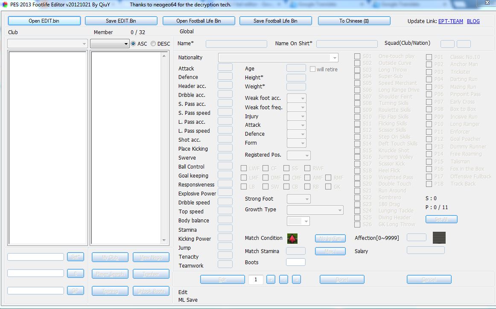The image size is (496, 309).
Task: Click the Set button in the lower left
Action: [x=75, y=257]
